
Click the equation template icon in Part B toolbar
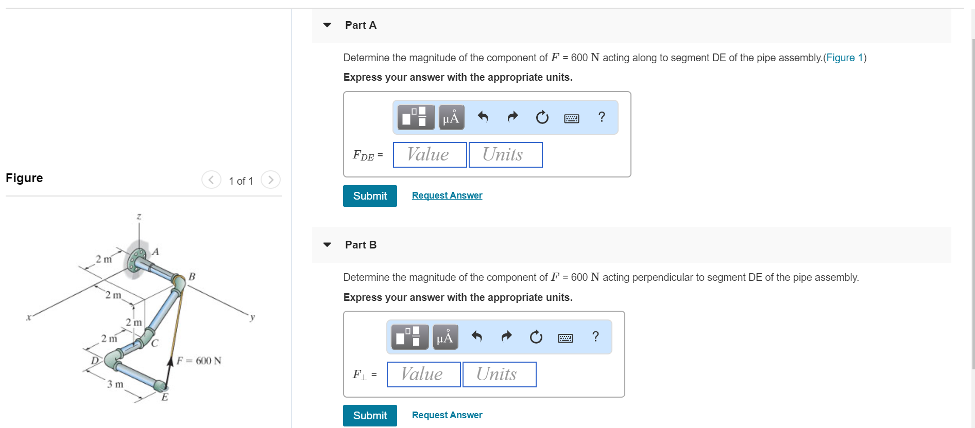tap(409, 337)
